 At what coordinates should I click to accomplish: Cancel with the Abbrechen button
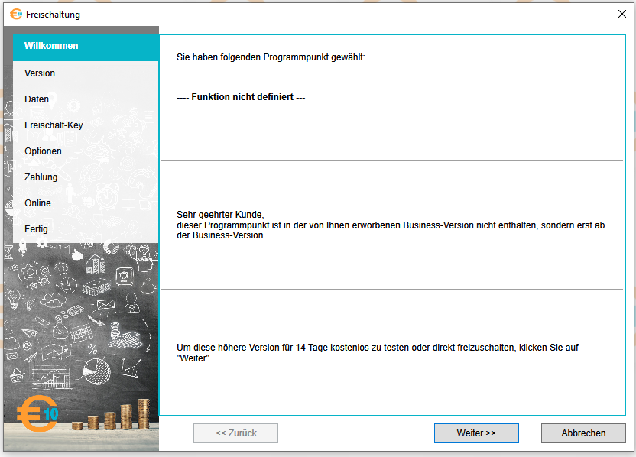point(583,433)
